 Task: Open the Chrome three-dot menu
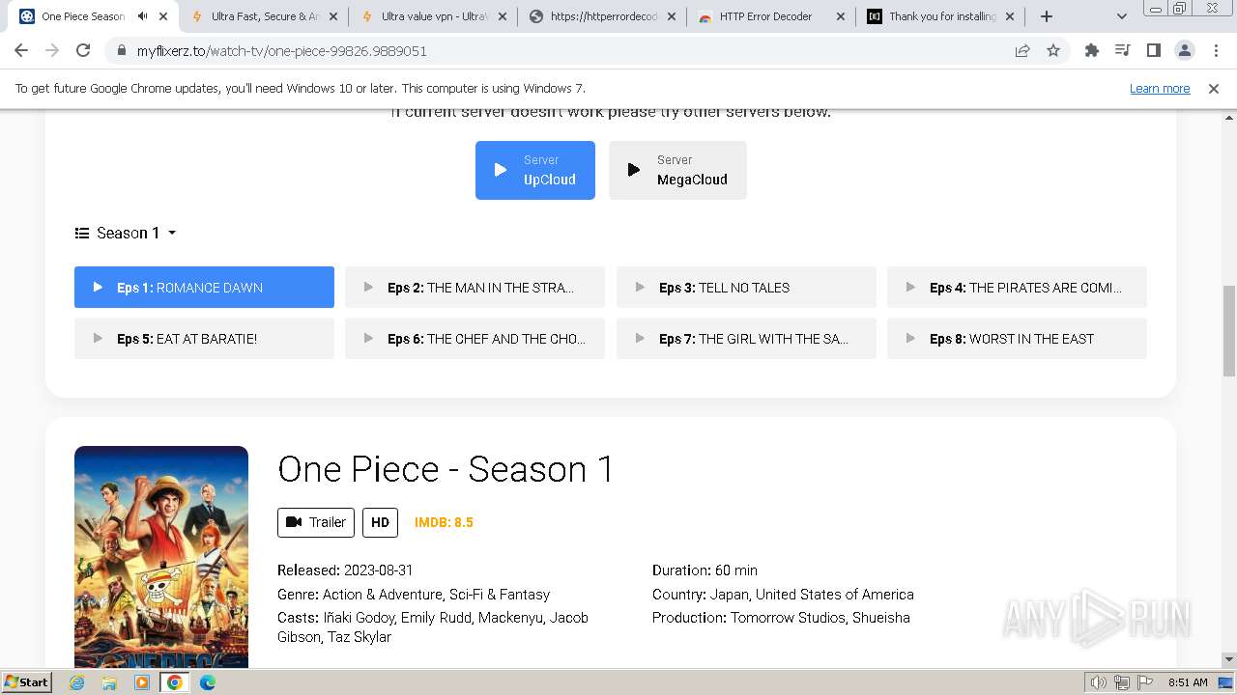click(1216, 51)
